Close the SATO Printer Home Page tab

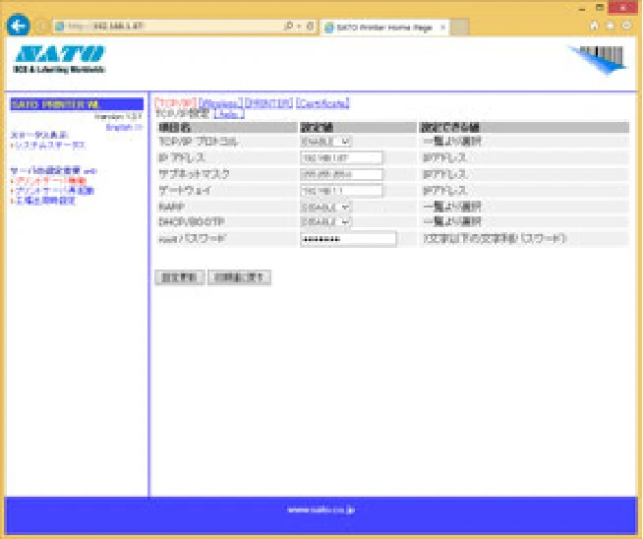[442, 28]
